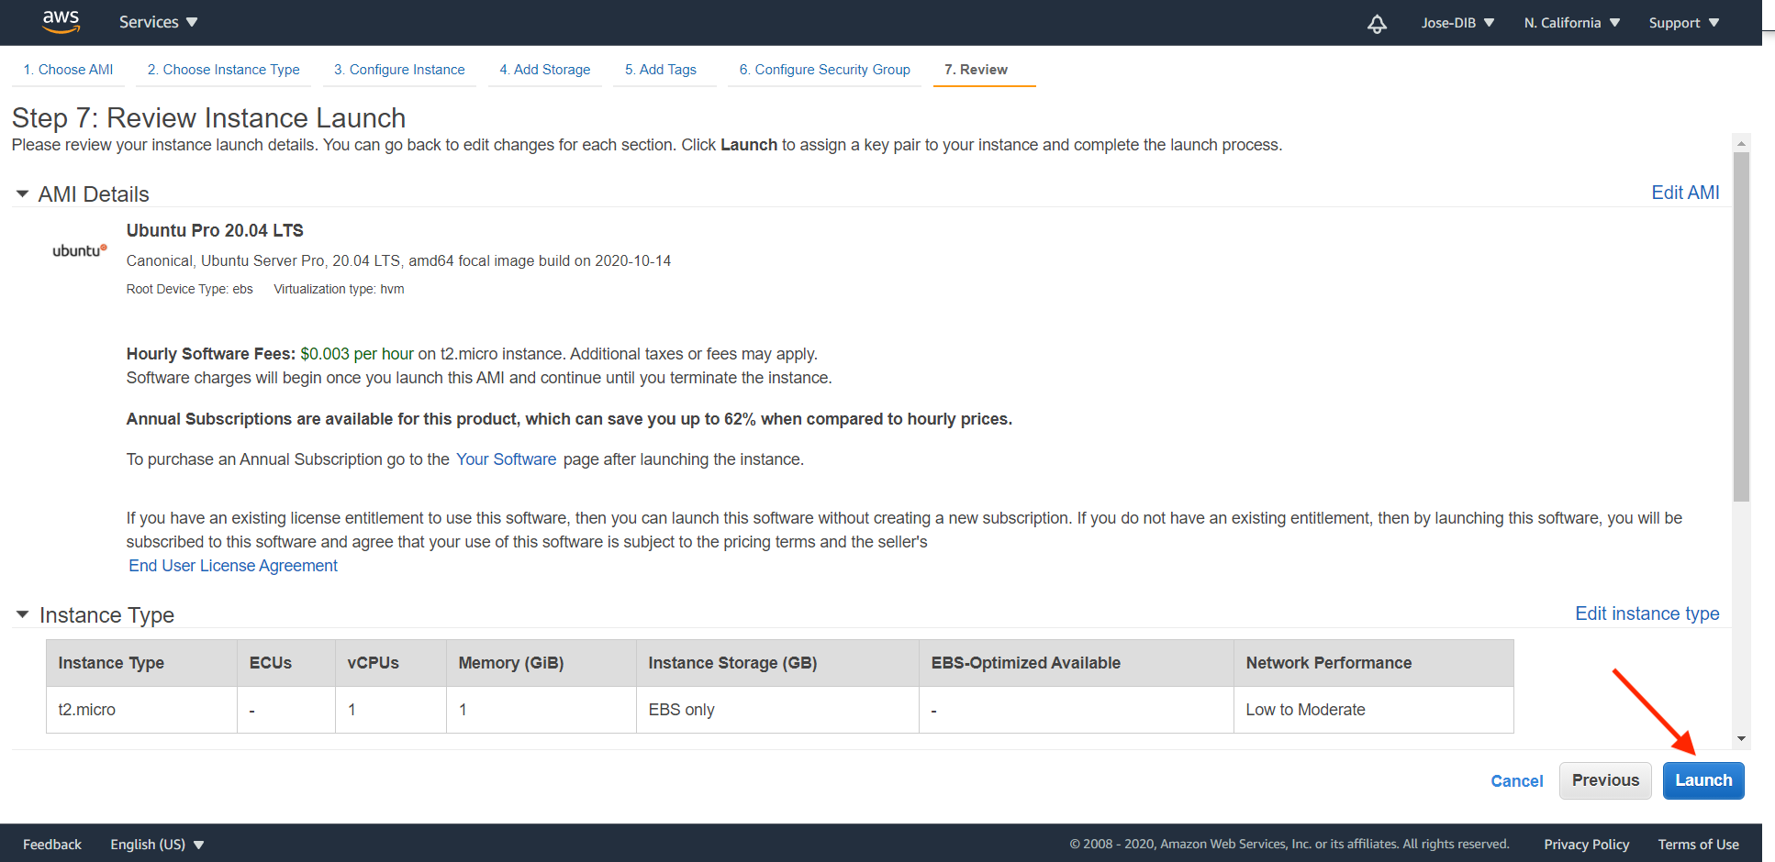Click the ECUs column header
1775x862 pixels.
(x=285, y=663)
